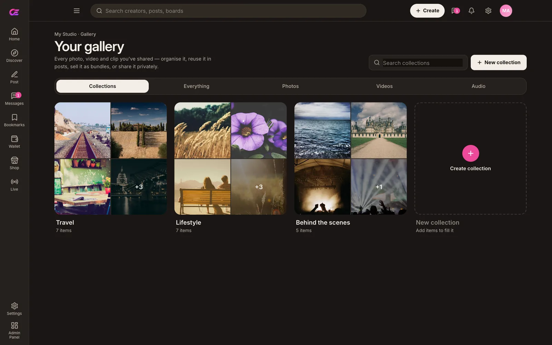Click the pink plus create collection icon

(471, 153)
